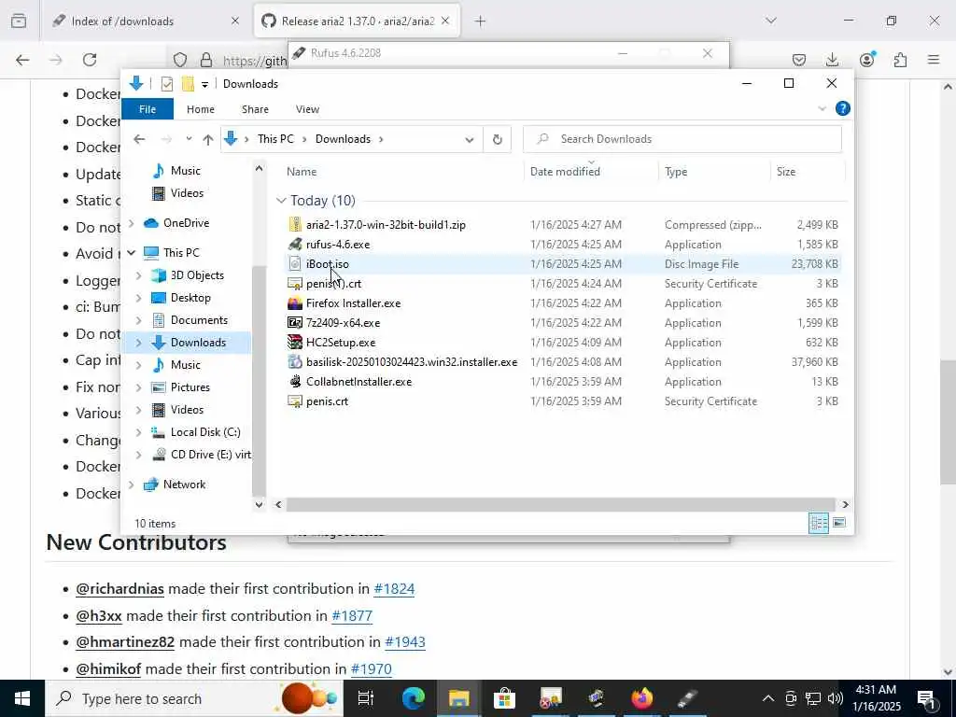Open Firefox account icon
Screen dimensions: 956x717
click(866, 60)
